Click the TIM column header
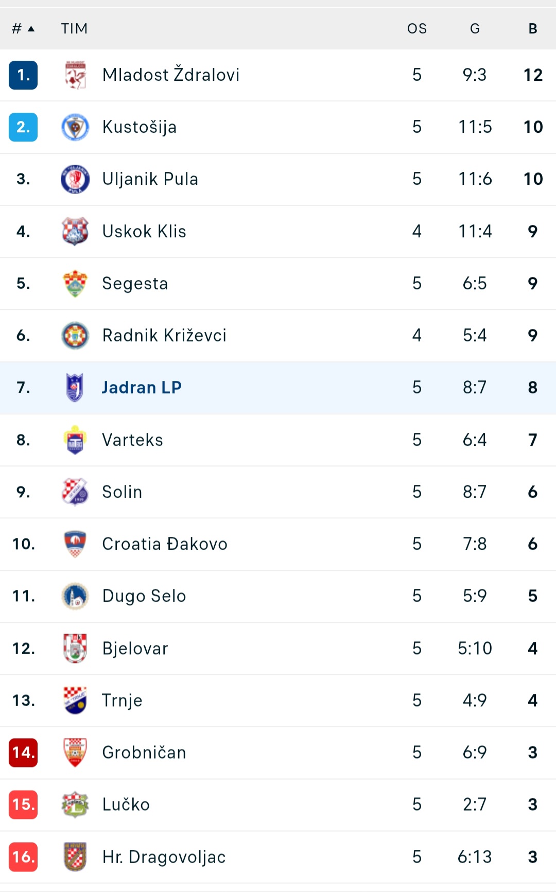The image size is (556, 892). tap(75, 29)
